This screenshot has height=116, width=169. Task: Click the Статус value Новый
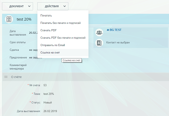[x=48, y=103]
